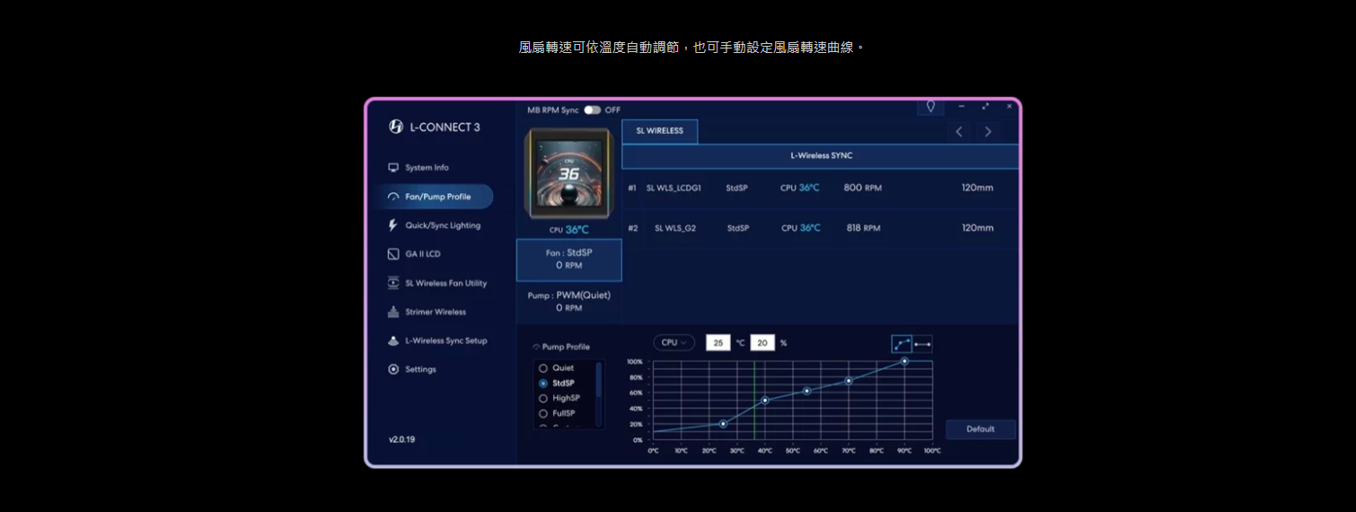This screenshot has height=512, width=1356.
Task: Open the Fan/Pump Profile menu item
Action: pyautogui.click(x=436, y=197)
